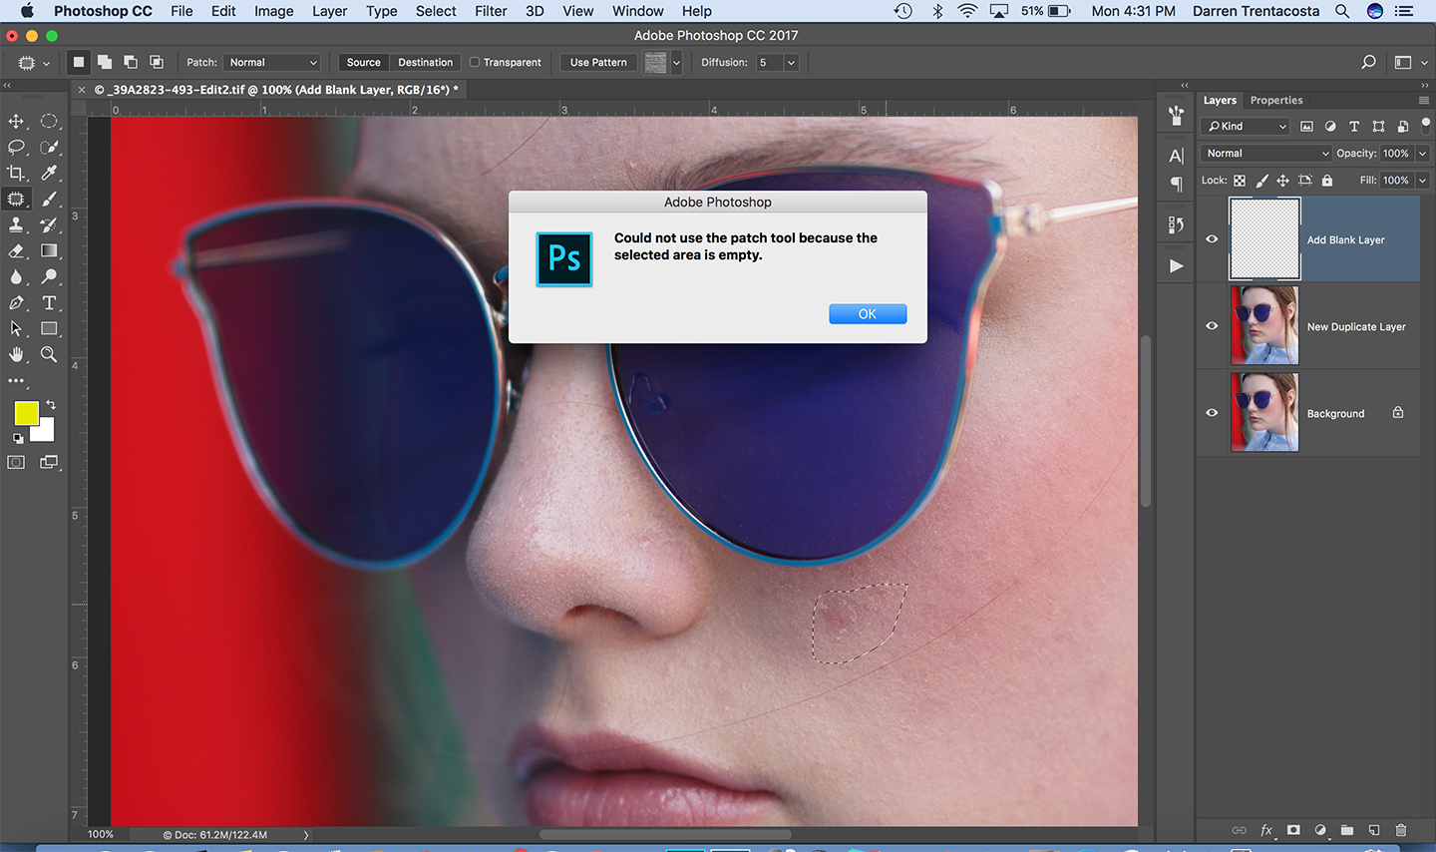This screenshot has width=1436, height=852.
Task: Click the create new layer icon
Action: (x=1374, y=830)
